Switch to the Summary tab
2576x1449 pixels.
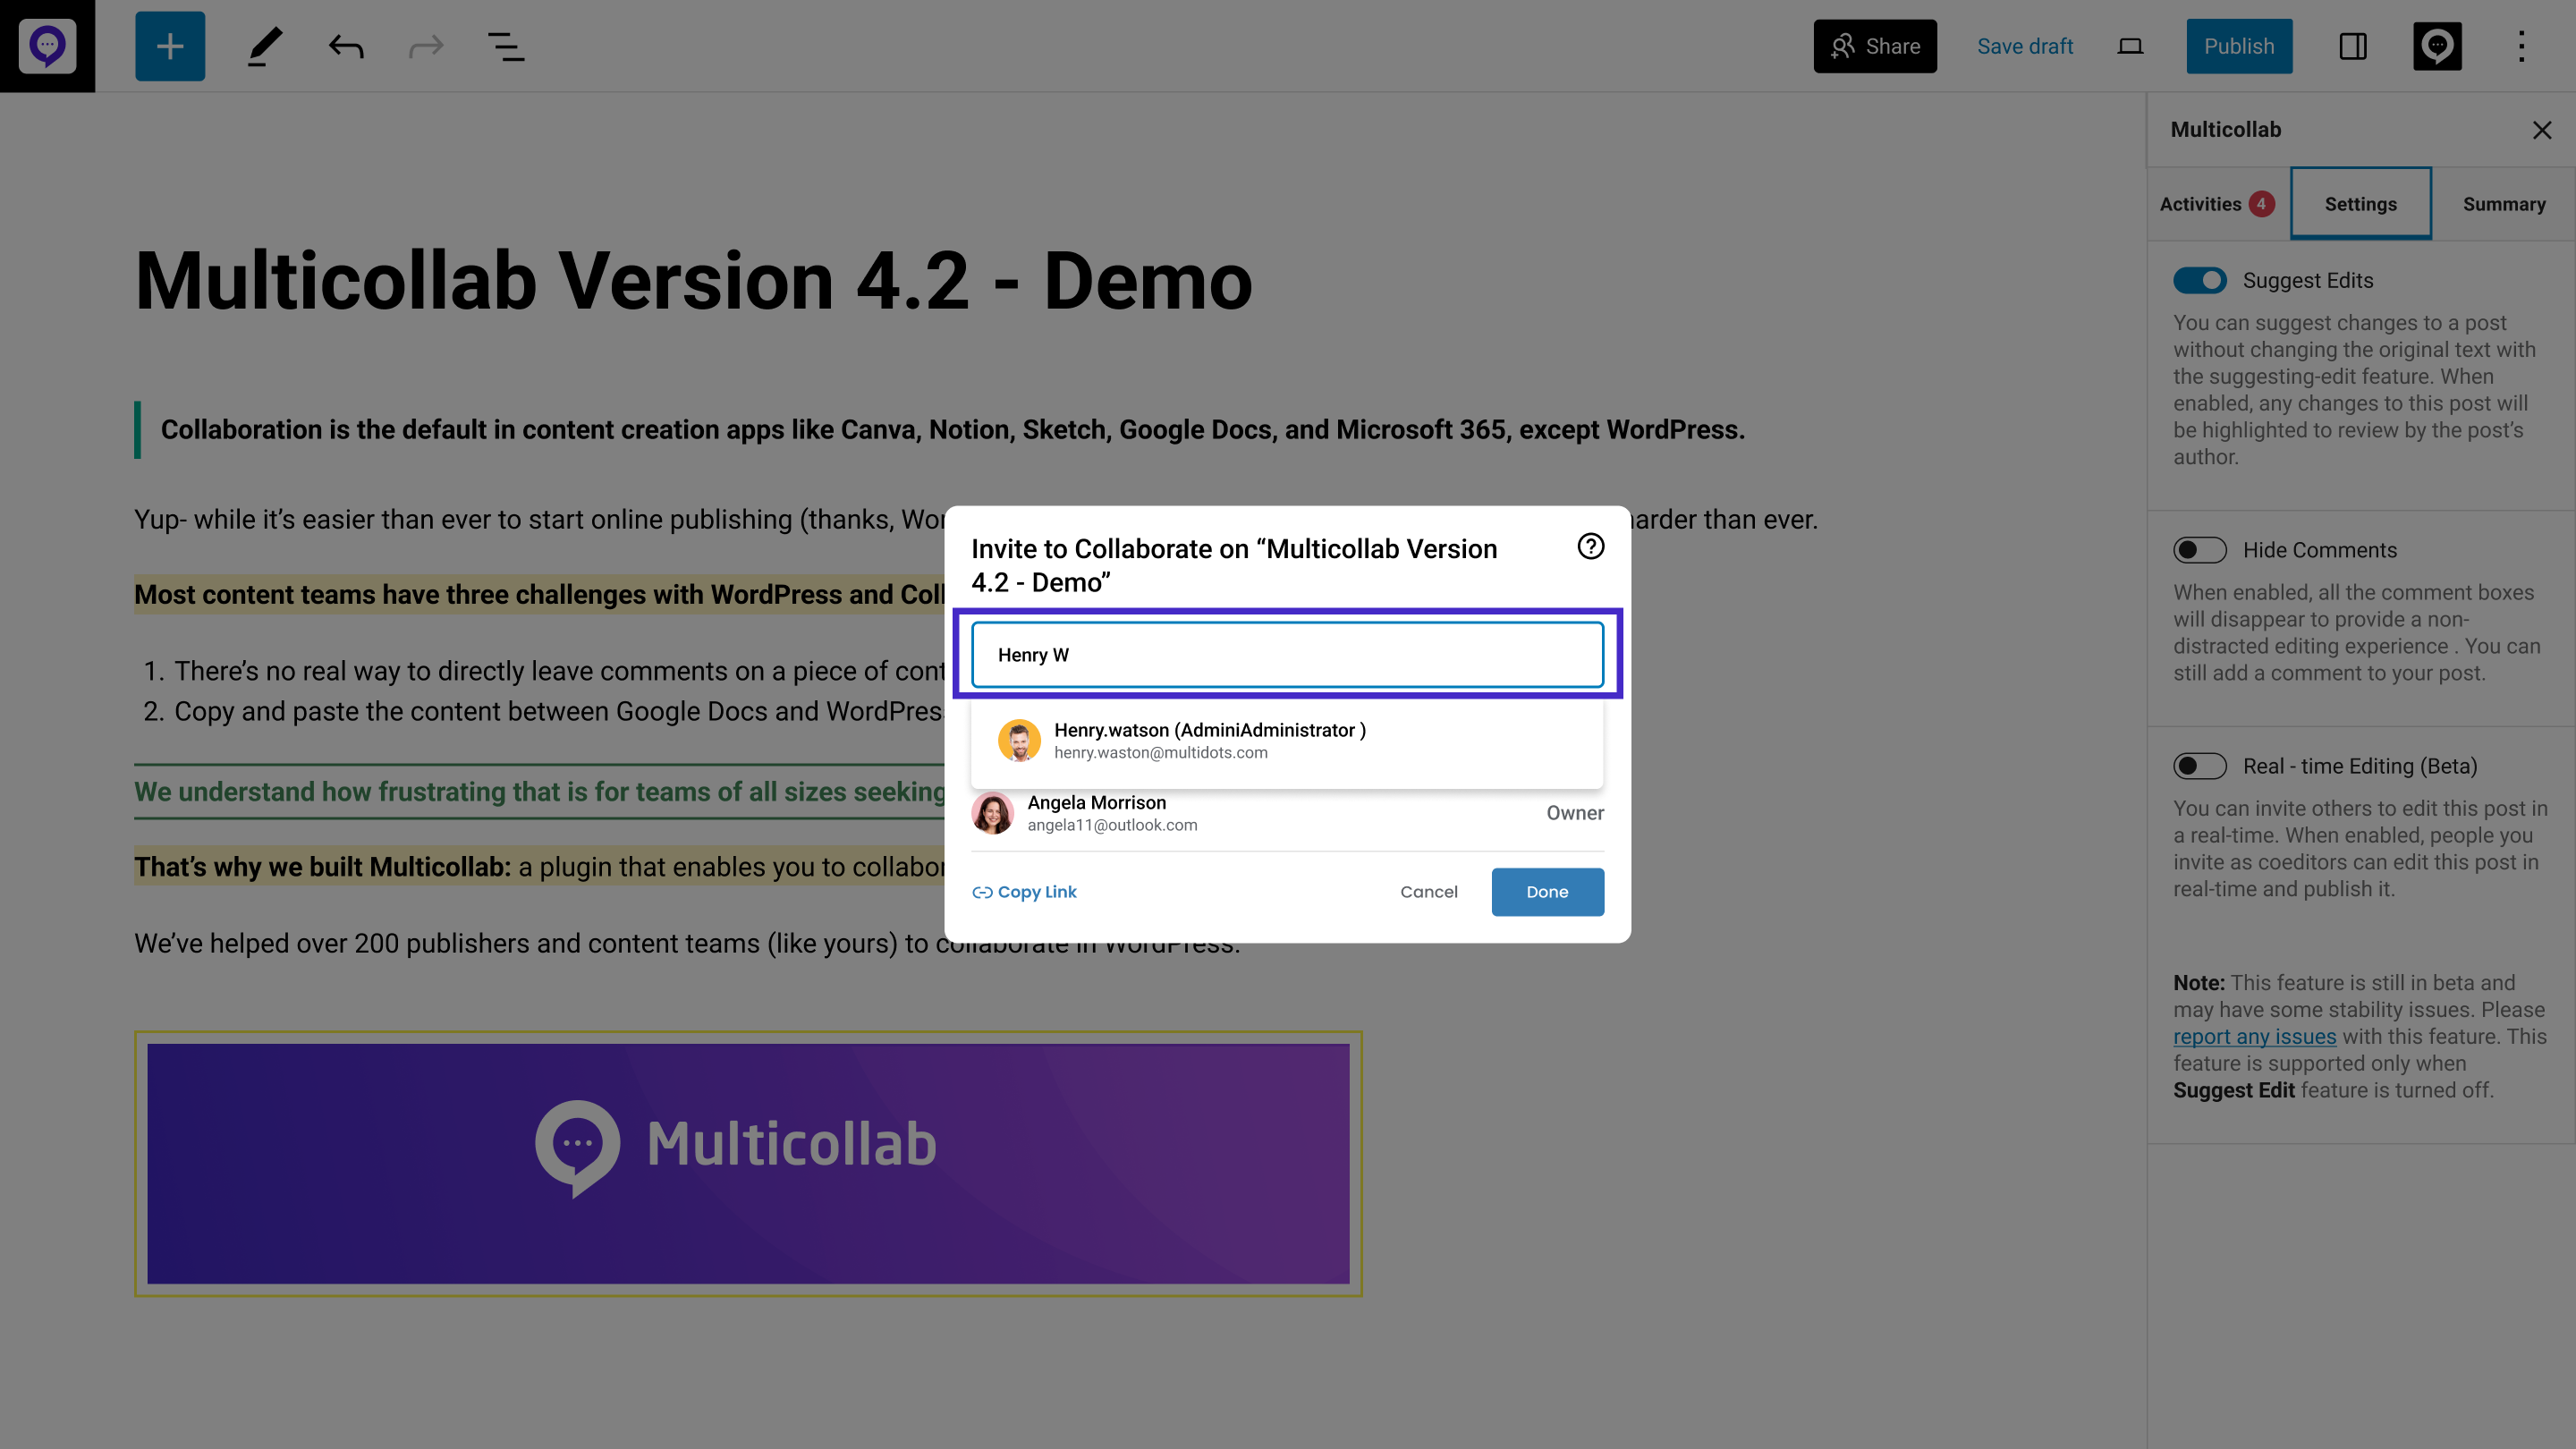click(2504, 204)
